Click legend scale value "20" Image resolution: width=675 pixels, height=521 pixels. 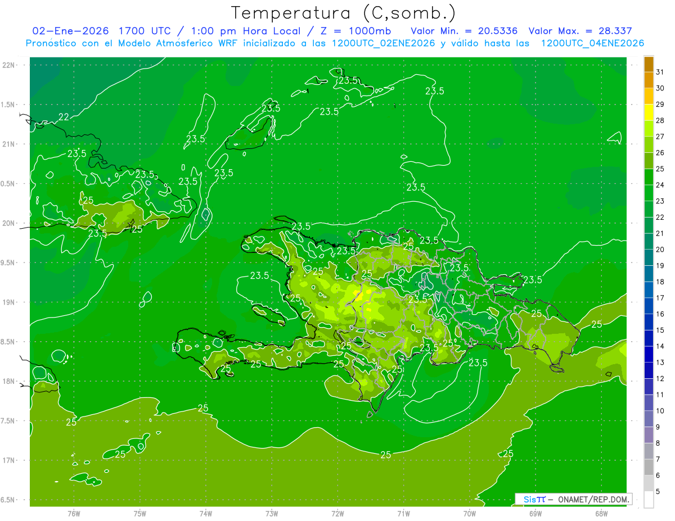click(x=660, y=250)
